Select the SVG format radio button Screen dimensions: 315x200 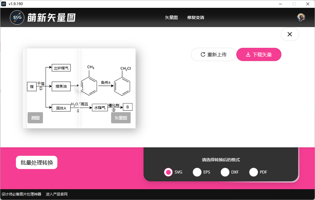tap(168, 172)
